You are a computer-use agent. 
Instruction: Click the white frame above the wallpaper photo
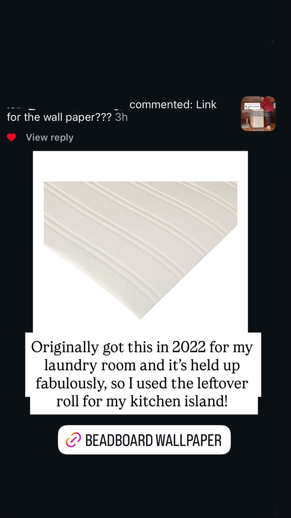coord(140,166)
